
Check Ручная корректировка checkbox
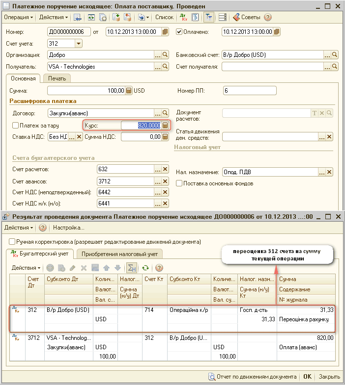coord(12,242)
